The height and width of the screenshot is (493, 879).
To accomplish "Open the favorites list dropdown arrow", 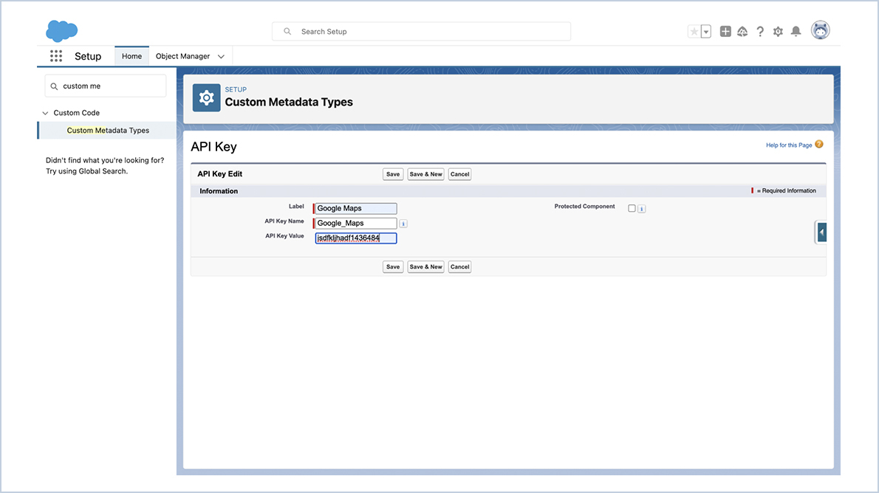I will tap(704, 31).
